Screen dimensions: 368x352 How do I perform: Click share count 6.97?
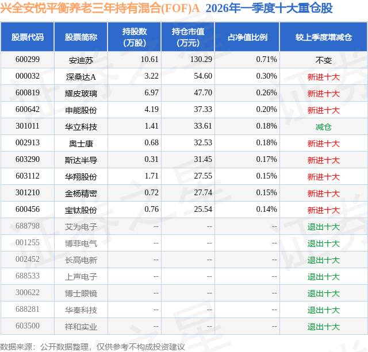[x=152, y=92]
